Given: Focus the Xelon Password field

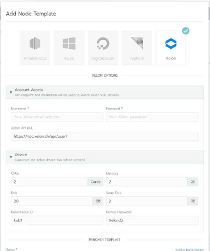Looking at the screenshot, I should click(152, 117).
